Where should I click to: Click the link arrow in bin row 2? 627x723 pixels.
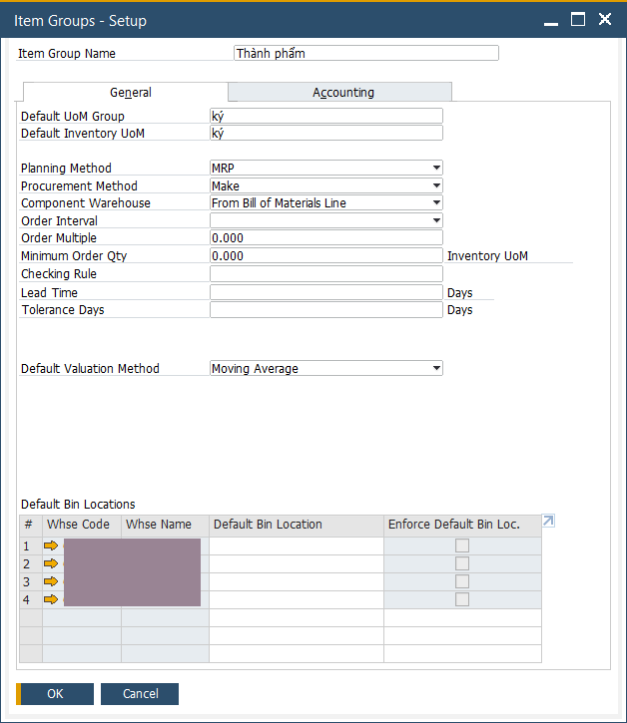click(x=51, y=563)
